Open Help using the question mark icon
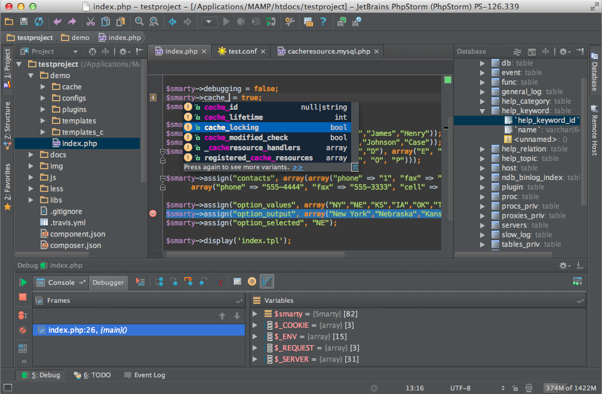This screenshot has height=394, width=602. pyautogui.click(x=323, y=22)
